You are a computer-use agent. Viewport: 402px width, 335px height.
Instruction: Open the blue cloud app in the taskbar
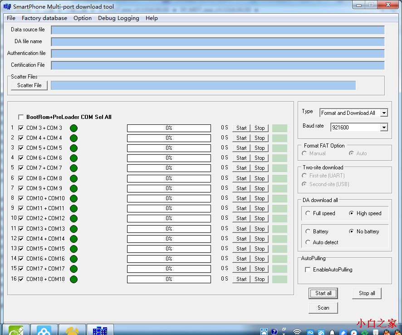tap(44, 330)
